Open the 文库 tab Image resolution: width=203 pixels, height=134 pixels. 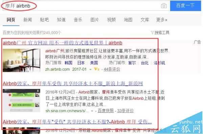145,20
